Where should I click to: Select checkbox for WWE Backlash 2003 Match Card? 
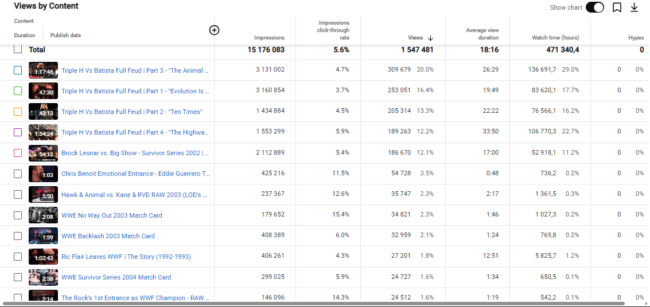coord(18,236)
